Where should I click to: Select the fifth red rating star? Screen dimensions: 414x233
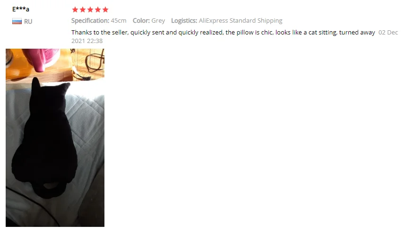pyautogui.click(x=105, y=10)
